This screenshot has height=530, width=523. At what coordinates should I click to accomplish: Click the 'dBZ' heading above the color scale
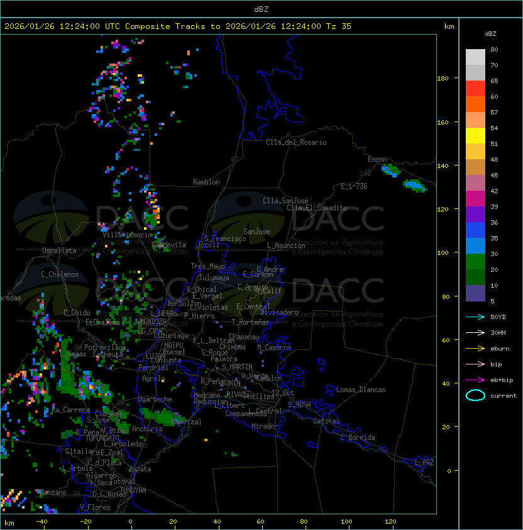pos(490,34)
